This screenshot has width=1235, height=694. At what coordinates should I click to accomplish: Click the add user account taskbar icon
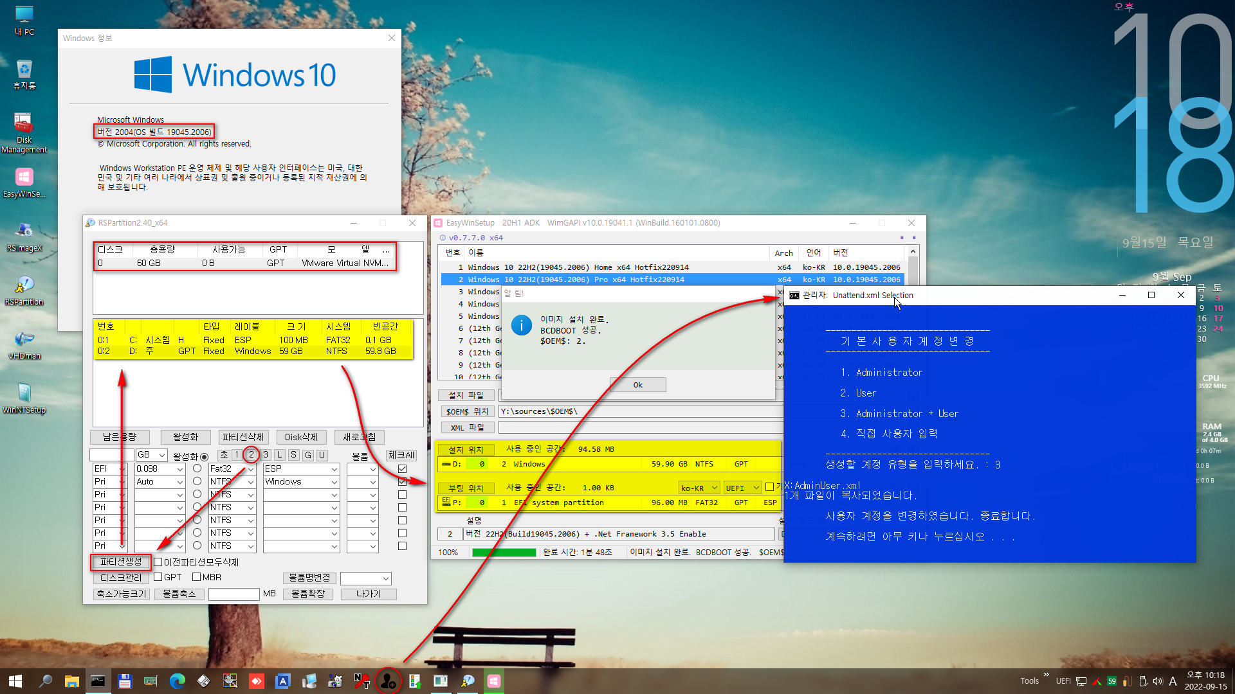tap(388, 681)
